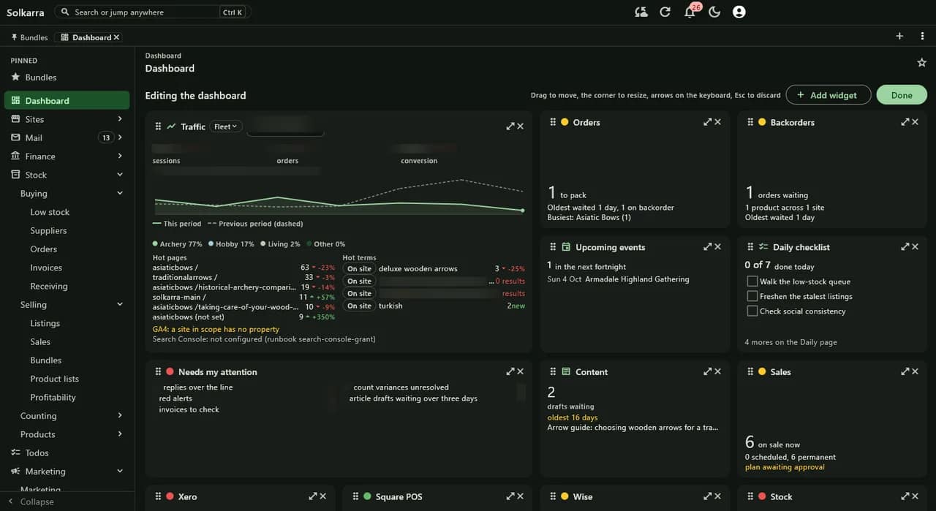Close the Dashboard tab
This screenshot has height=511, width=936.
coord(117,37)
